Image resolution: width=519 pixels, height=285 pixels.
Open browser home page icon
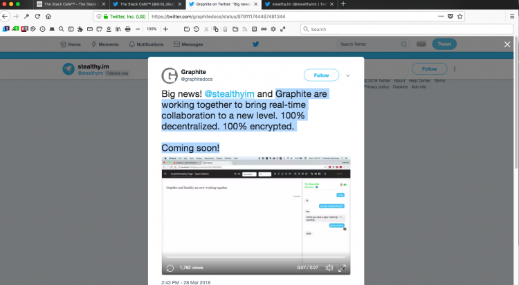48,16
